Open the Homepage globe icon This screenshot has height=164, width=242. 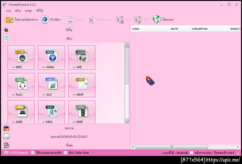(157, 19)
